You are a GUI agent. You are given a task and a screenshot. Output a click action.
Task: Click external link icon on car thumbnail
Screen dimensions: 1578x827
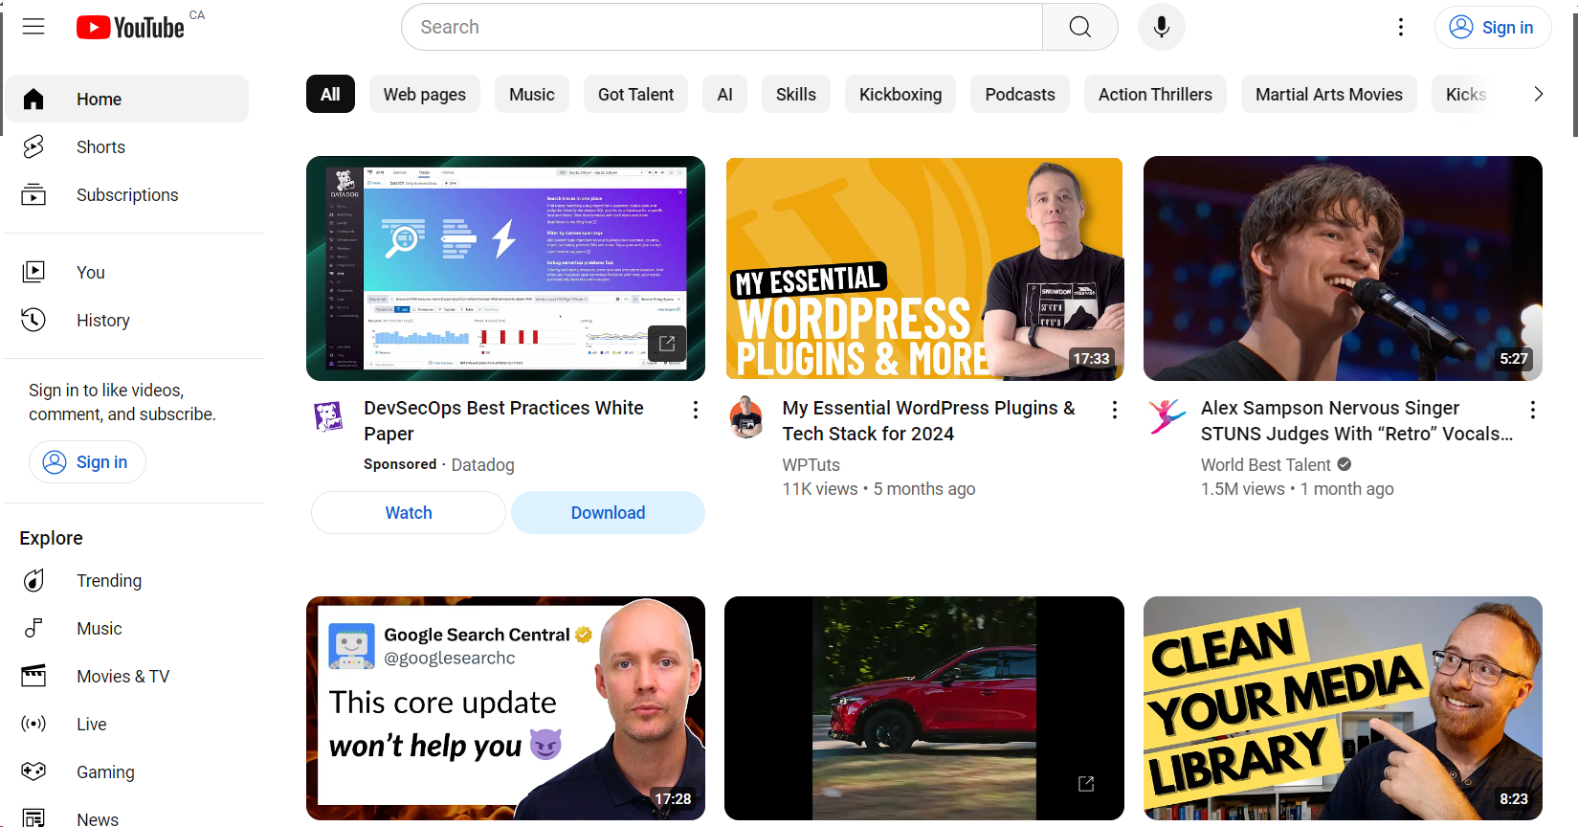1086,784
